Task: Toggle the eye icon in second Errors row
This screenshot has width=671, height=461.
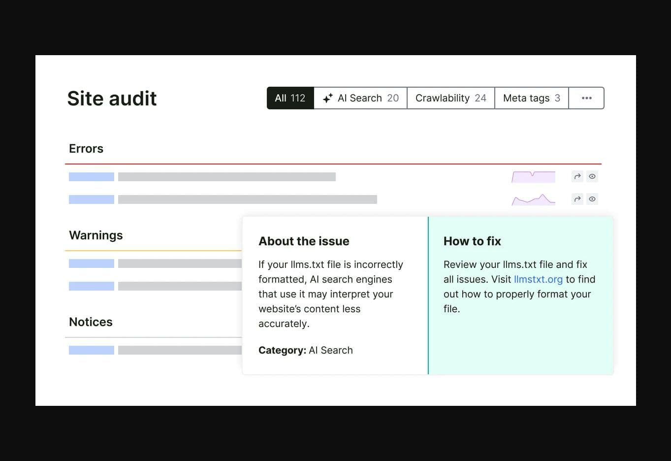Action: click(x=592, y=199)
